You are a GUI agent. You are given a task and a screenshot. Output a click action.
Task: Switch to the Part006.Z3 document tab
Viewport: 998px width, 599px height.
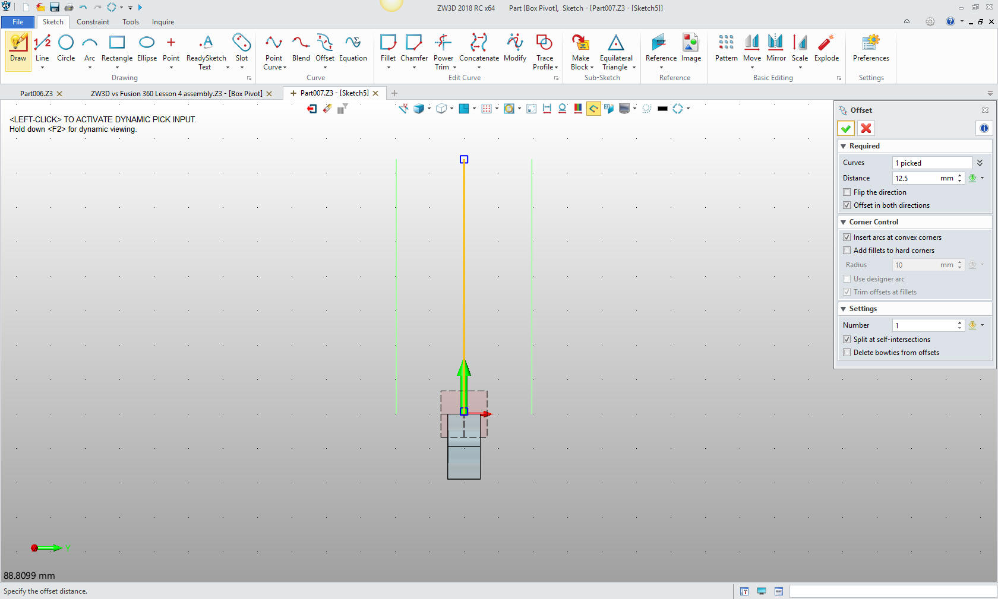pos(36,94)
